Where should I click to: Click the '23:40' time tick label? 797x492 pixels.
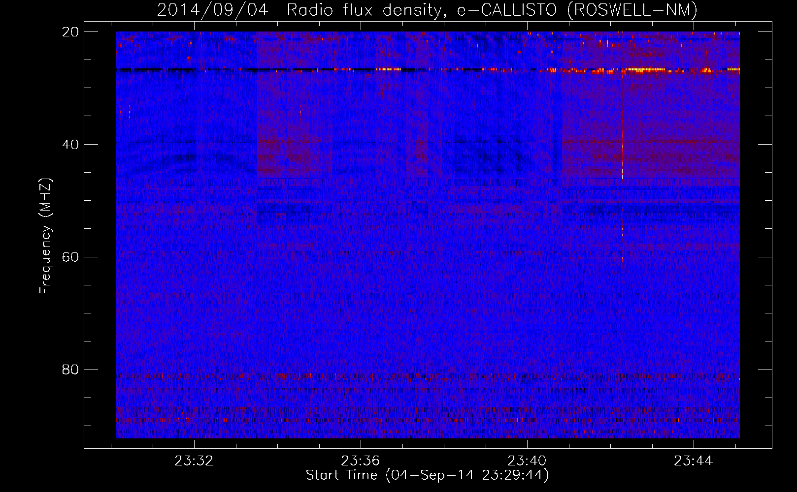(x=527, y=461)
